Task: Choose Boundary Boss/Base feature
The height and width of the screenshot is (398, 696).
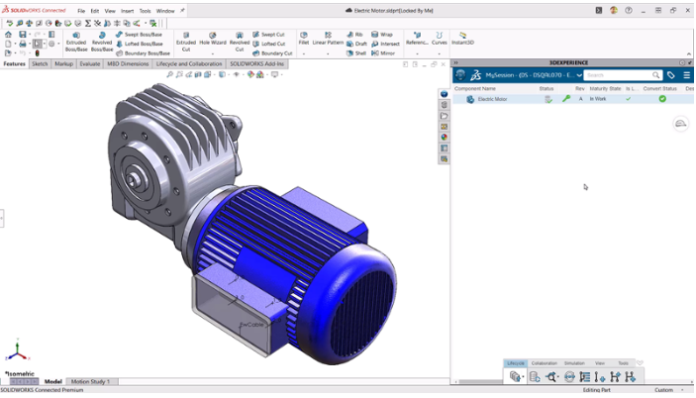Action: click(x=143, y=53)
